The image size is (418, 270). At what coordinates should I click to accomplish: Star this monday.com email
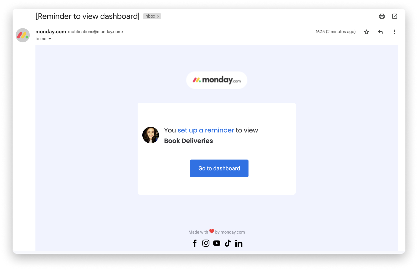point(366,32)
